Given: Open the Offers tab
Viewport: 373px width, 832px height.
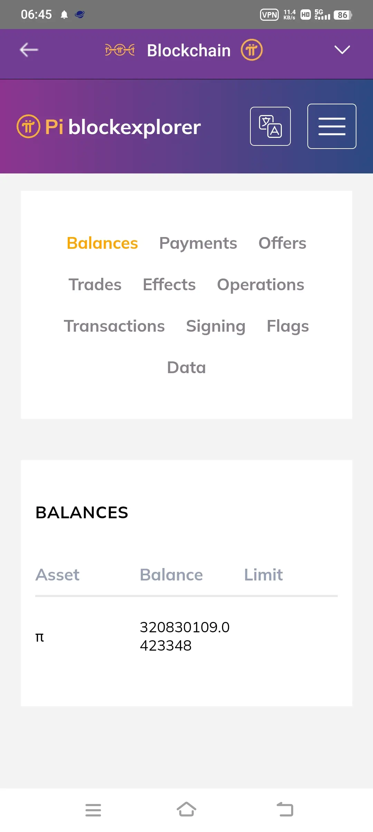Looking at the screenshot, I should point(283,243).
